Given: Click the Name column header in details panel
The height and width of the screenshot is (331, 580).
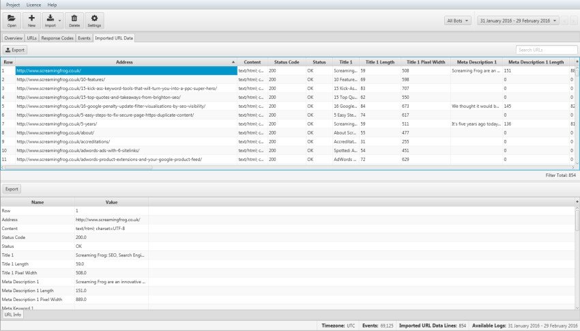Looking at the screenshot, I should [38, 202].
